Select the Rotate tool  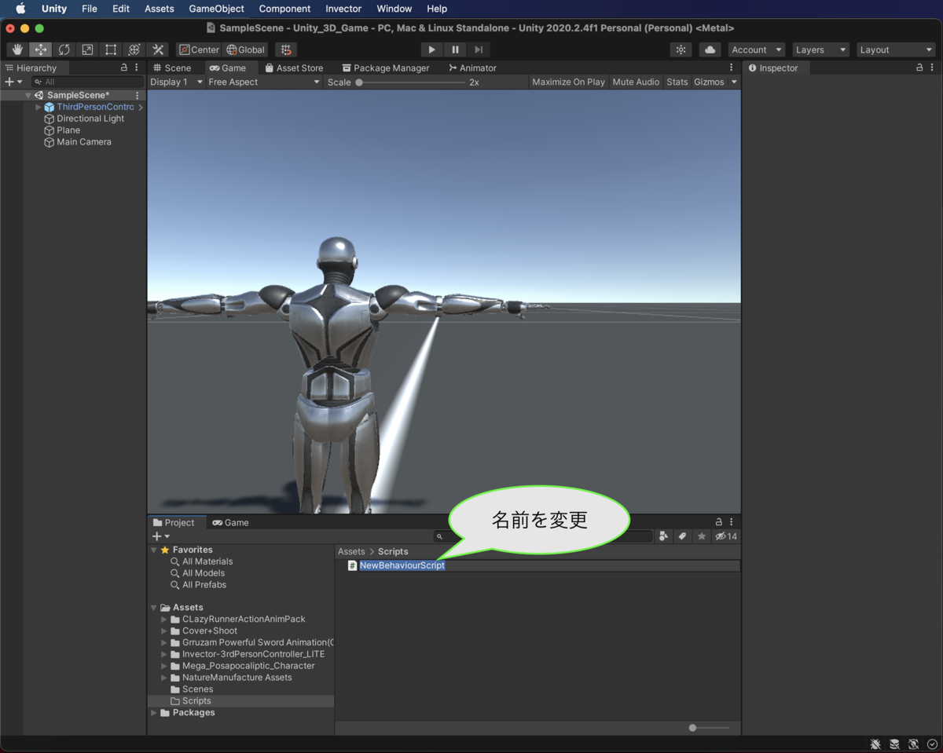click(x=64, y=49)
